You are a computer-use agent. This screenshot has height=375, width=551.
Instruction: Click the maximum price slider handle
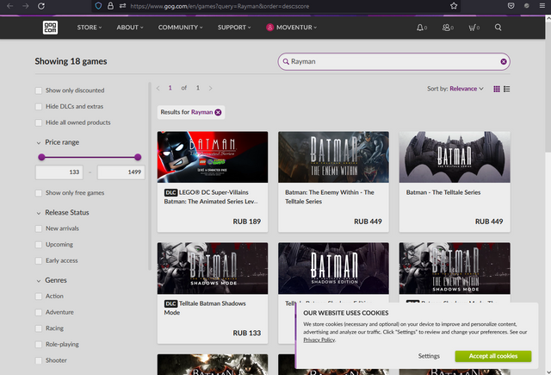[138, 157]
